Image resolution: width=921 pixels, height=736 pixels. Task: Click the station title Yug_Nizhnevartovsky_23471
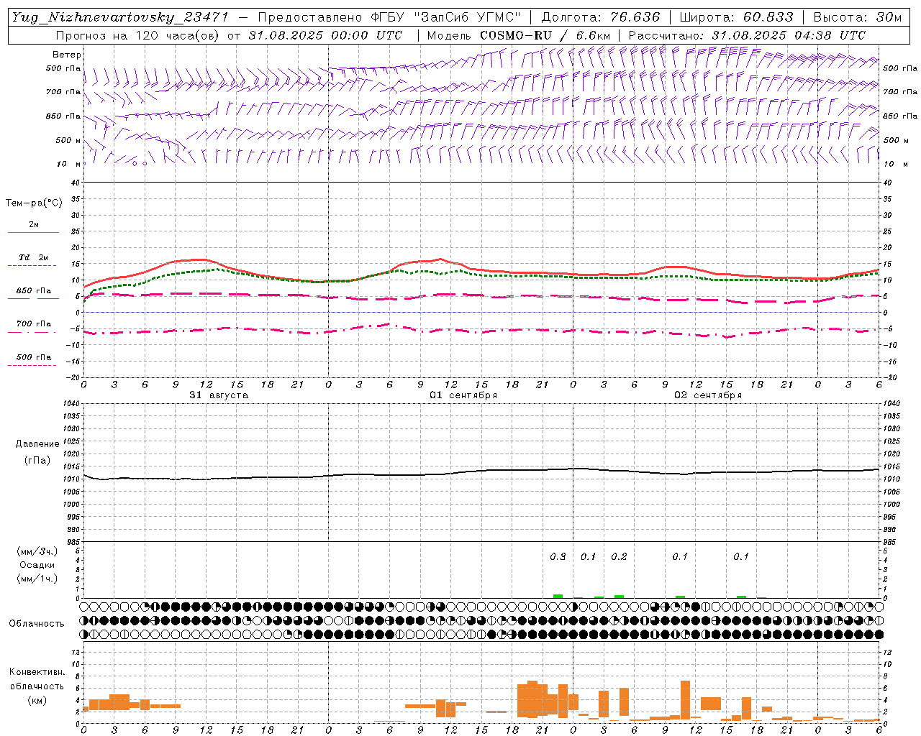tap(120, 17)
